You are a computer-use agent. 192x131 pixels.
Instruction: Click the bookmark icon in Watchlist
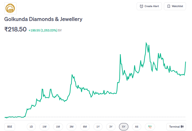[x=169, y=6]
